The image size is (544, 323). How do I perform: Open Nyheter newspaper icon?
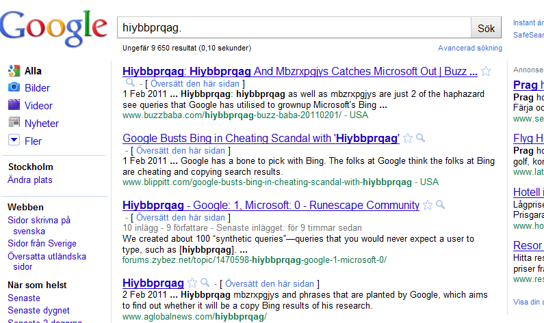pos(14,122)
